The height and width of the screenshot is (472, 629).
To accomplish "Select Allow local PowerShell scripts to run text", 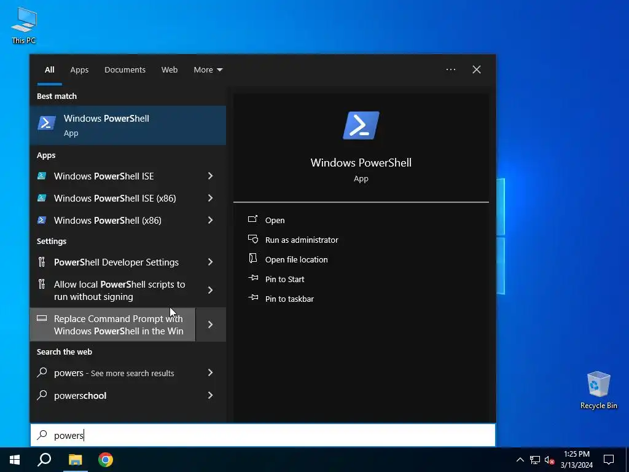I will pyautogui.click(x=120, y=290).
